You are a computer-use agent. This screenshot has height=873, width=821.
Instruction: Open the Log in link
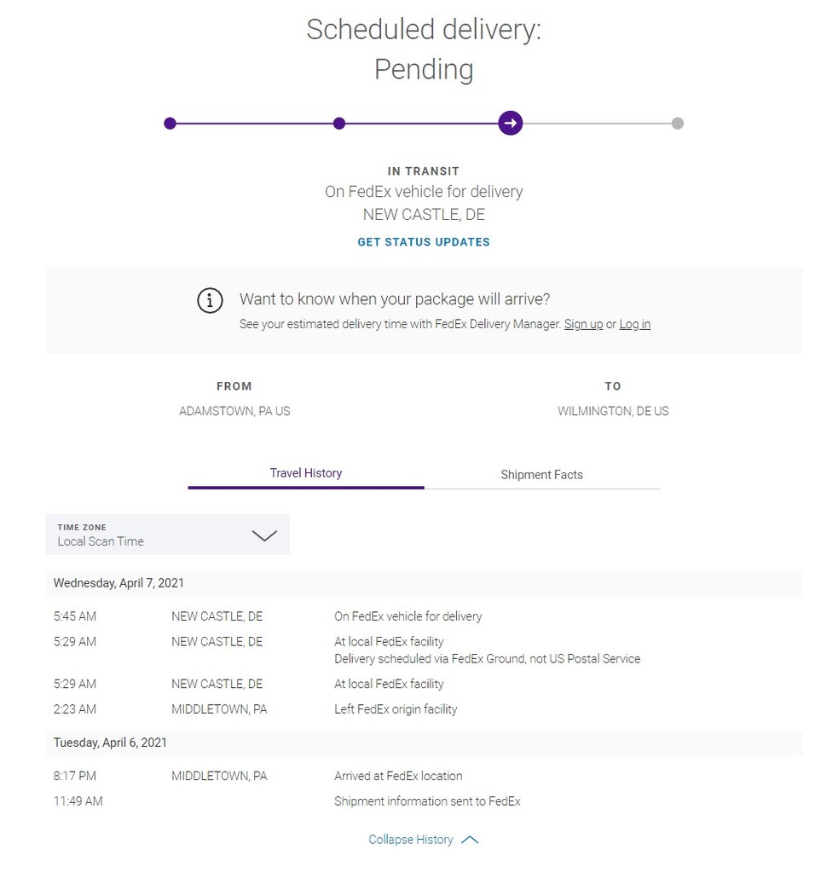point(634,324)
